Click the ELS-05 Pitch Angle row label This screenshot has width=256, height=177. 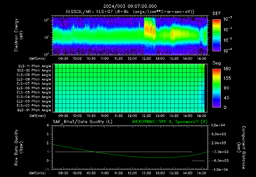34,92
